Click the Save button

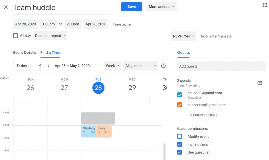(x=132, y=7)
